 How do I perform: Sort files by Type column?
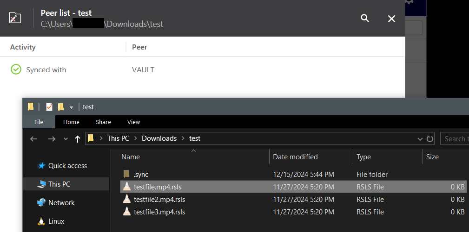pyautogui.click(x=363, y=157)
